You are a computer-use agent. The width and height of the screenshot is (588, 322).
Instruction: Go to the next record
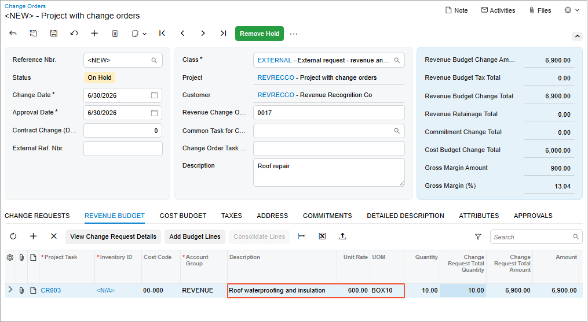pos(203,34)
